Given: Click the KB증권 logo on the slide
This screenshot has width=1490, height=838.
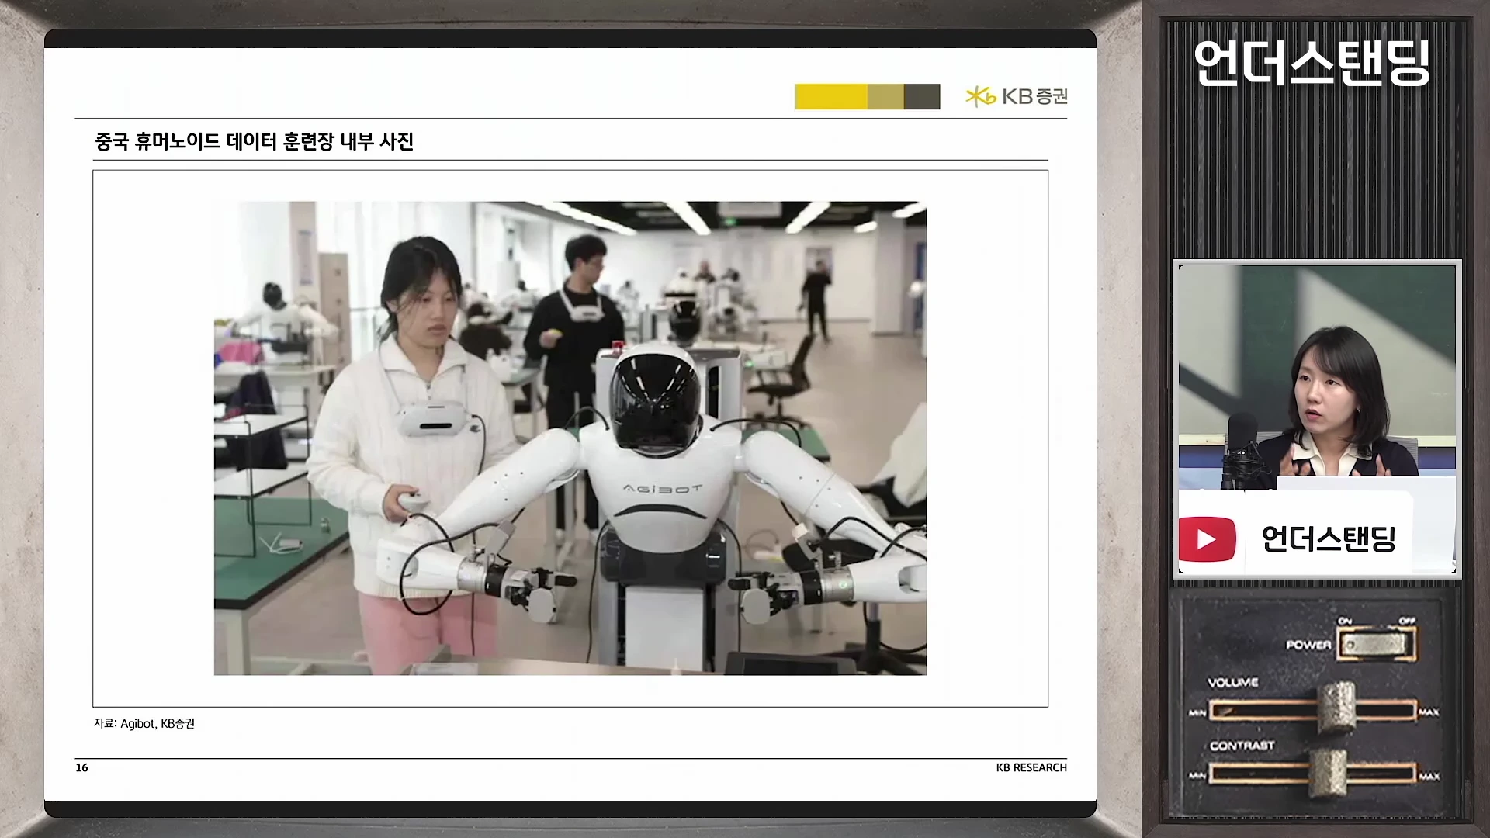Looking at the screenshot, I should point(1017,96).
